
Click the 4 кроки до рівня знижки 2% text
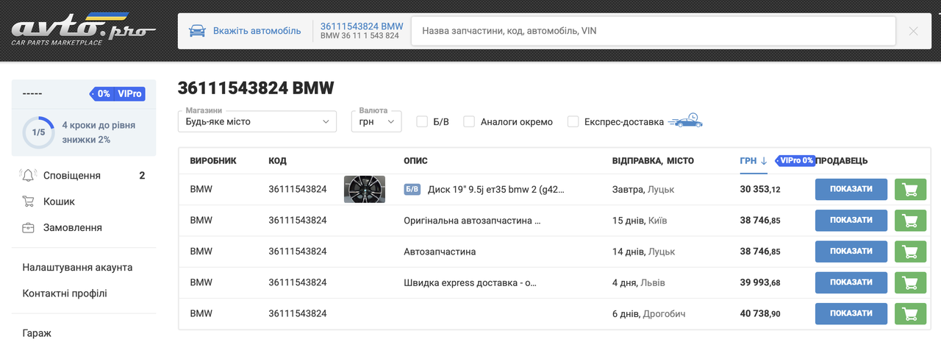[x=99, y=132]
